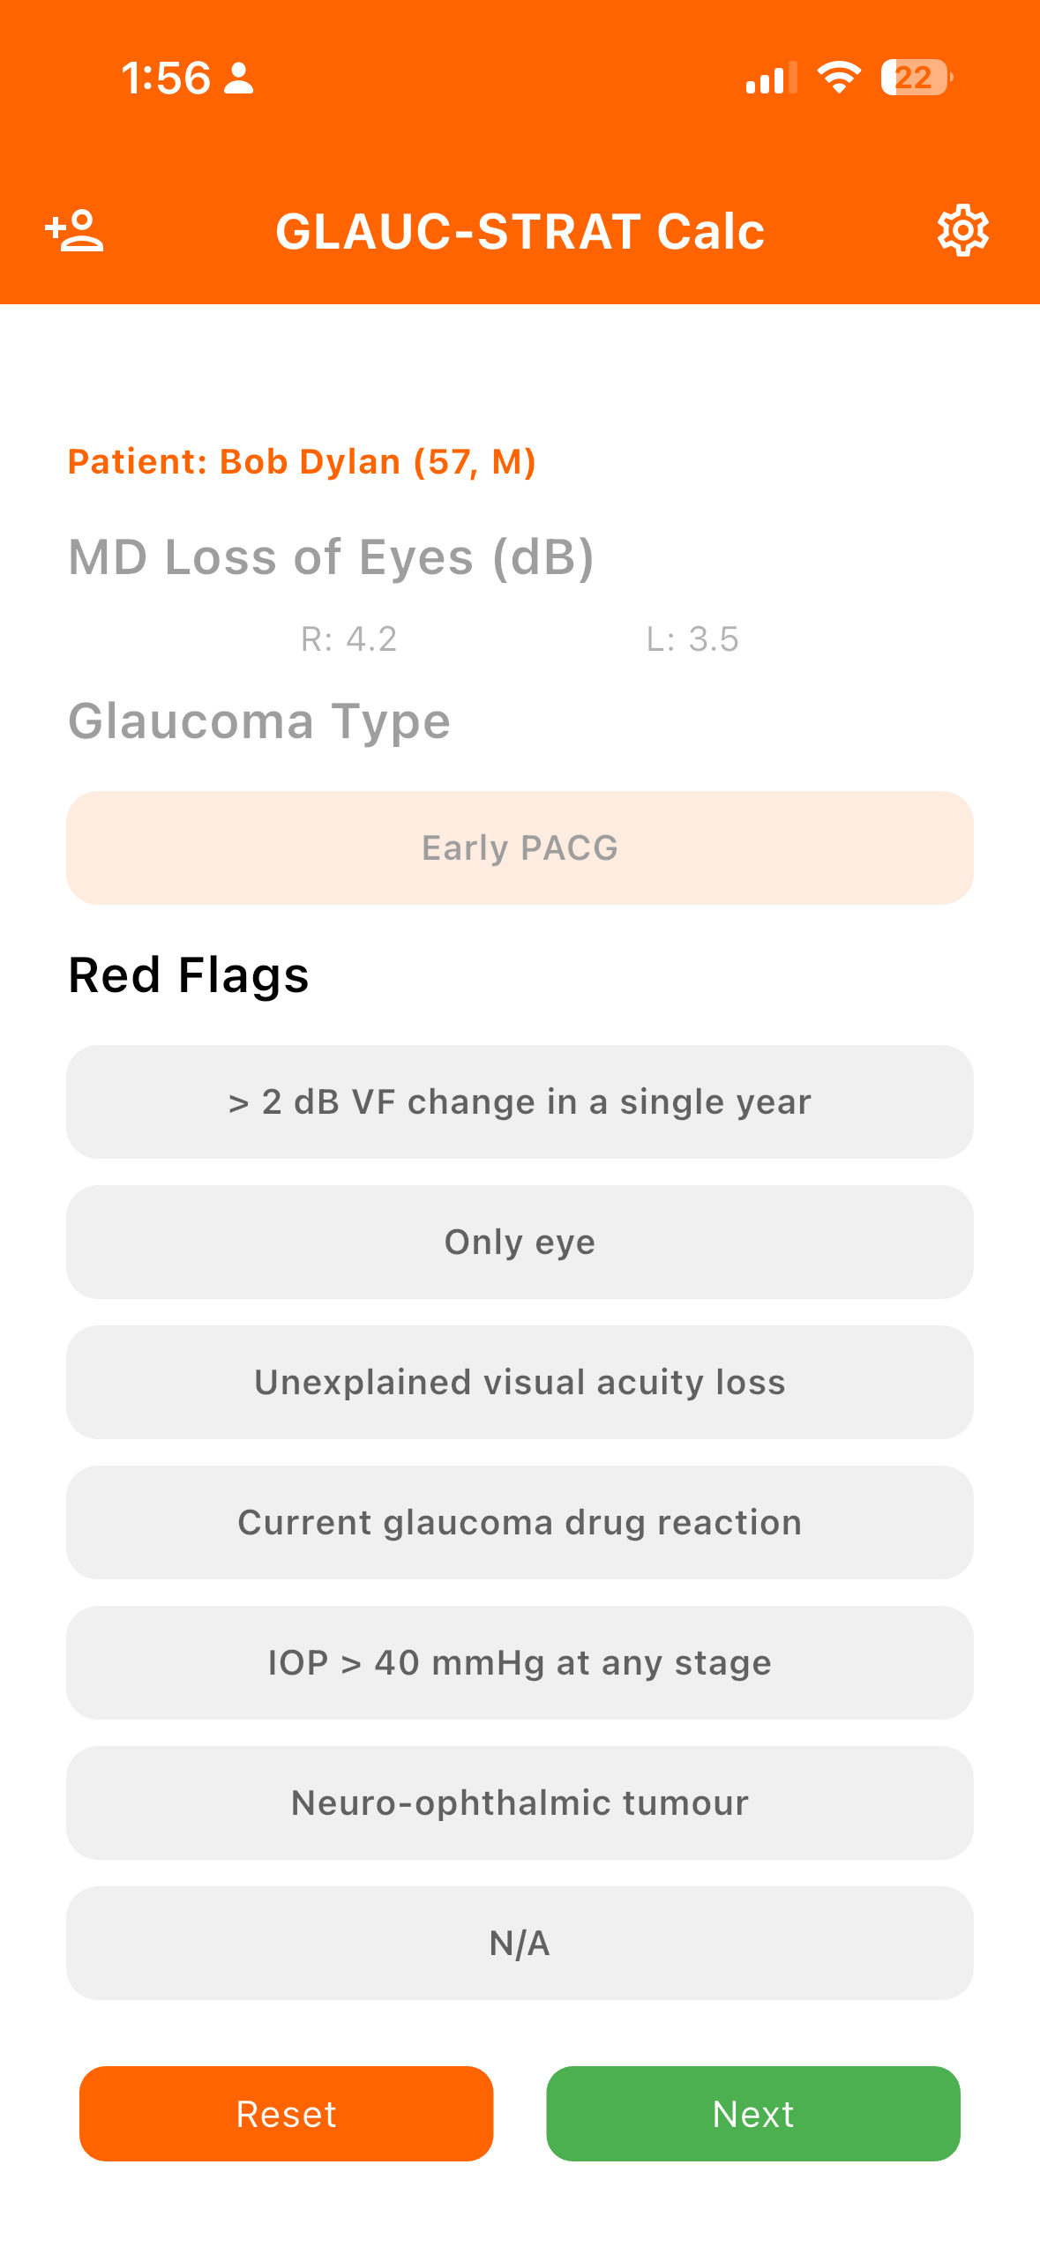Tap the right eye MD value R: 4.2
1040x2254 pixels.
coord(348,639)
